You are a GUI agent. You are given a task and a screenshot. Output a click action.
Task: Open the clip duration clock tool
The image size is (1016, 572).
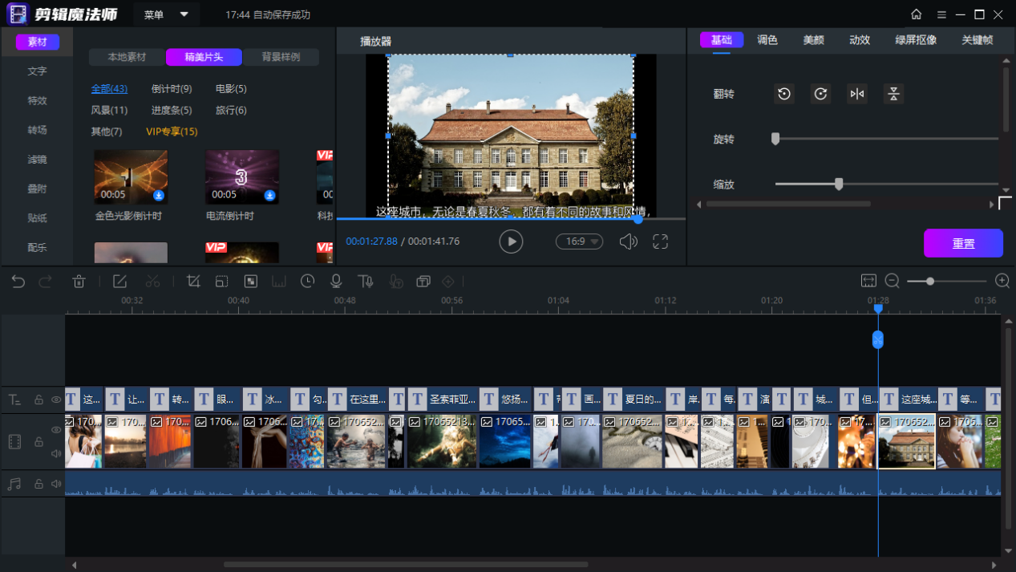click(307, 282)
